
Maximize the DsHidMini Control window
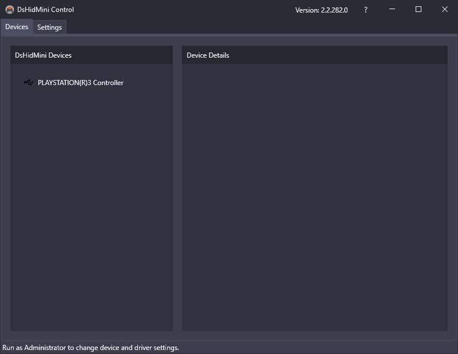[418, 9]
